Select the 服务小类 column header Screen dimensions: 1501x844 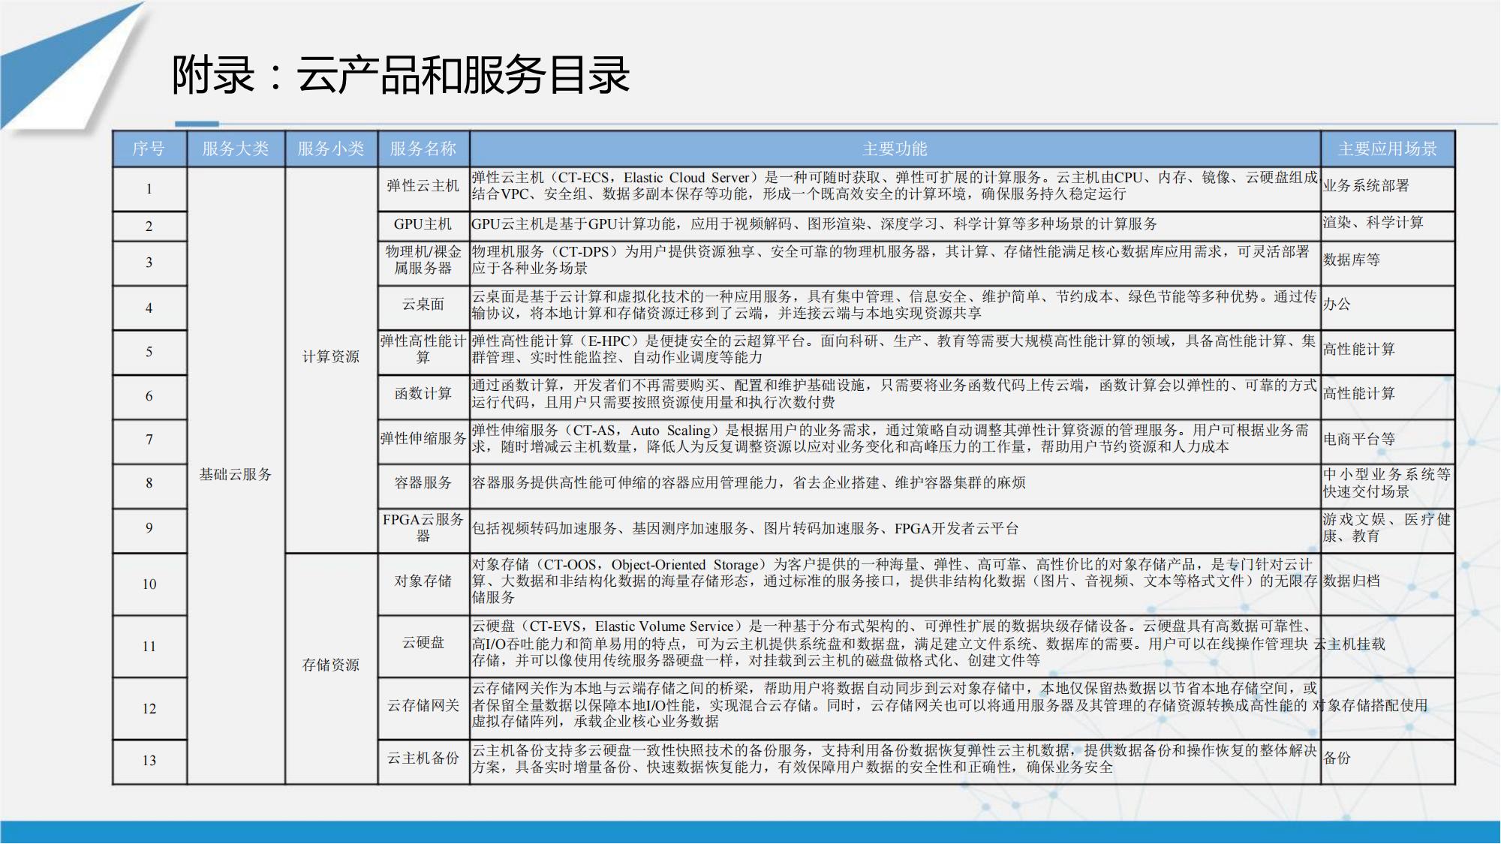coord(331,149)
